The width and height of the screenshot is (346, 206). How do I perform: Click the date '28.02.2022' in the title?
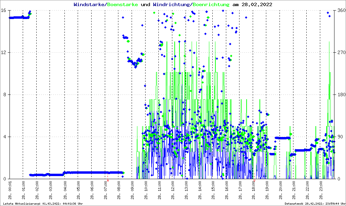click(257, 4)
